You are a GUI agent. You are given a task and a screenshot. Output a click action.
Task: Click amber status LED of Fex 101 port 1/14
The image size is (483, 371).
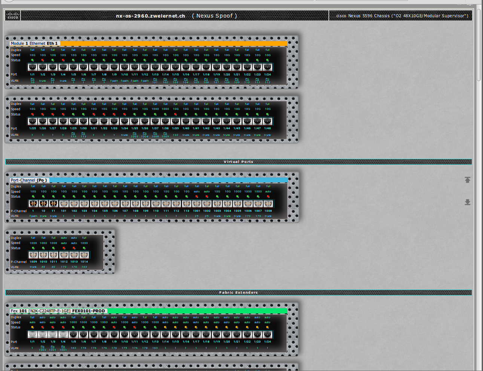pyautogui.click(x=165, y=327)
